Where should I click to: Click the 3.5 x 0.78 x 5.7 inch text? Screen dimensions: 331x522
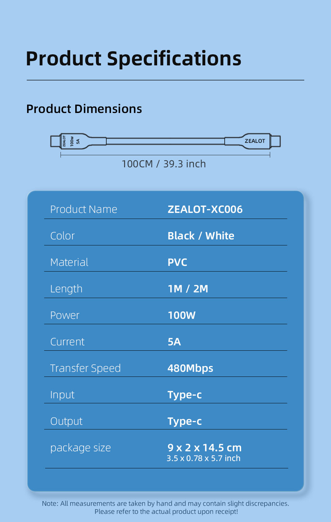203,458
